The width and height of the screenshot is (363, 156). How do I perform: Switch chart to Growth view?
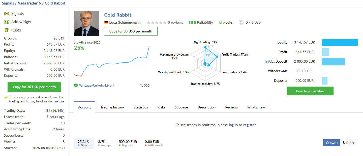pos(332,143)
